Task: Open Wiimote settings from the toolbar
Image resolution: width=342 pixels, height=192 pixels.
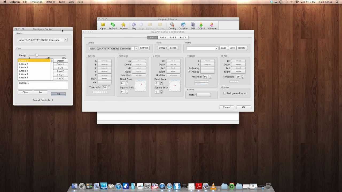Action: 212,26
